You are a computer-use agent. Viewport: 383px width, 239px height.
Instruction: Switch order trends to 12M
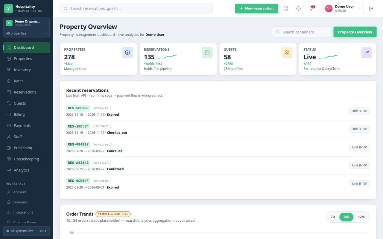tap(361, 217)
